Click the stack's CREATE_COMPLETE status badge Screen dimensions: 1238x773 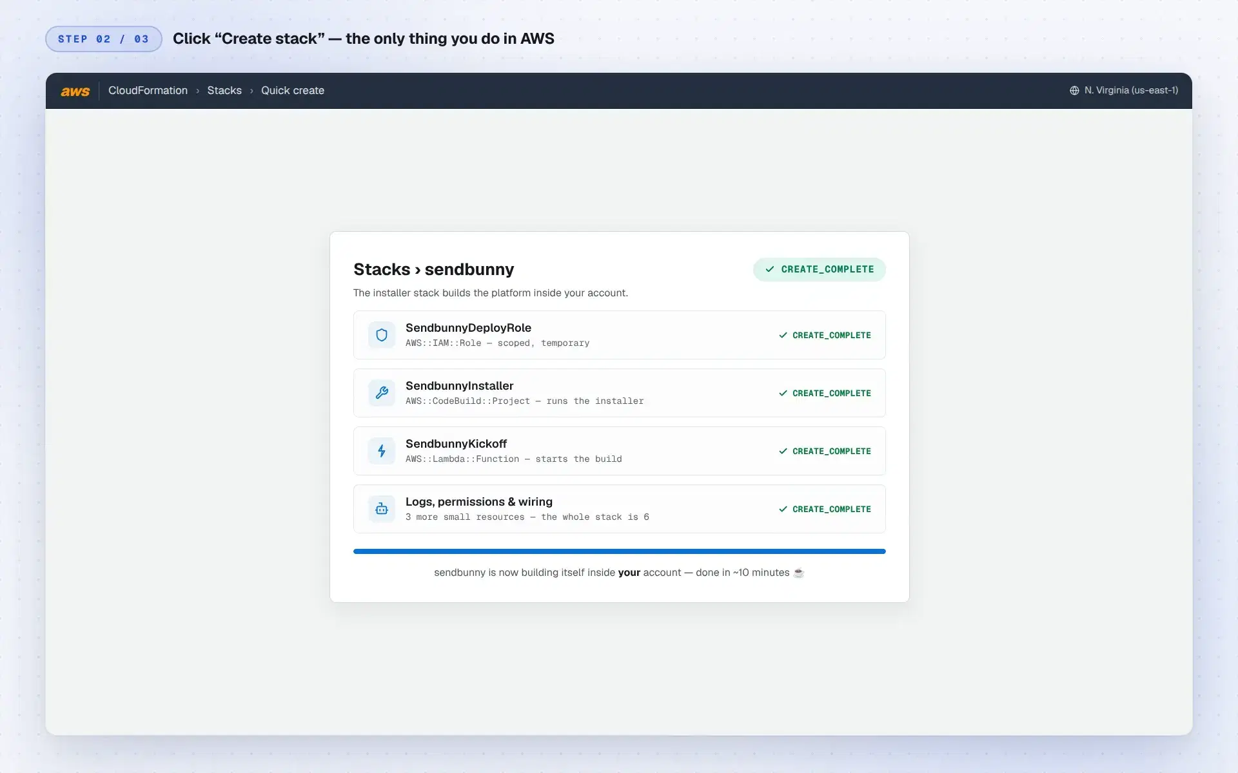click(819, 269)
